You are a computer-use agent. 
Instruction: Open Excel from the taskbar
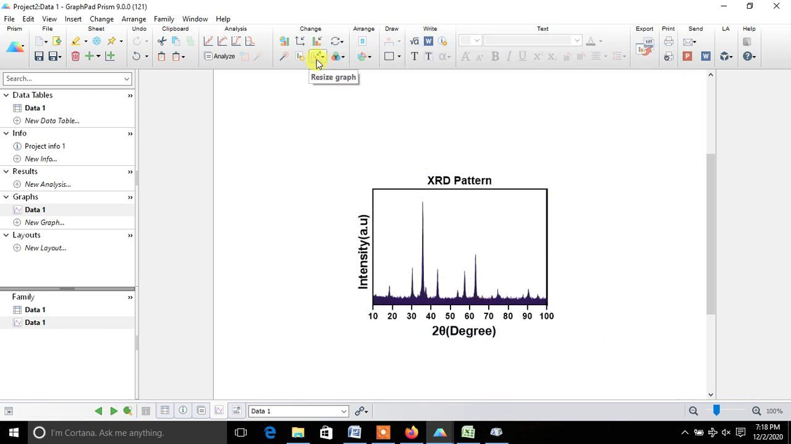click(468, 432)
